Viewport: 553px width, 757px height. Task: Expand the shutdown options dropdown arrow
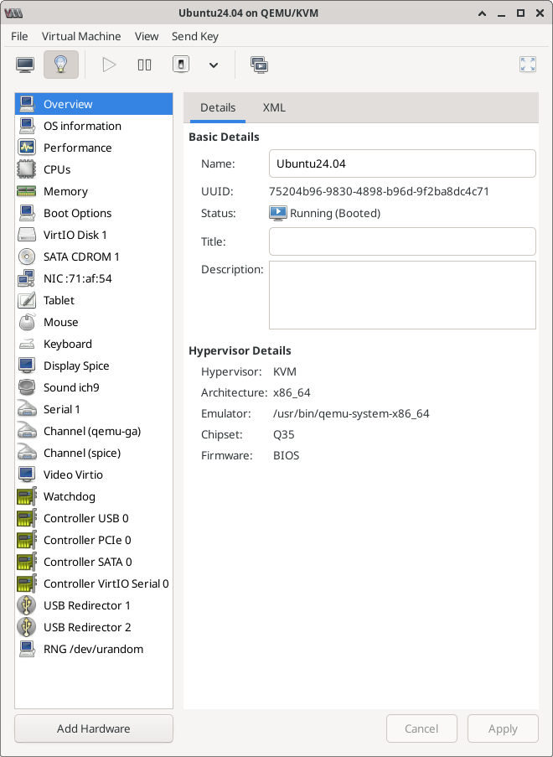[x=213, y=65]
